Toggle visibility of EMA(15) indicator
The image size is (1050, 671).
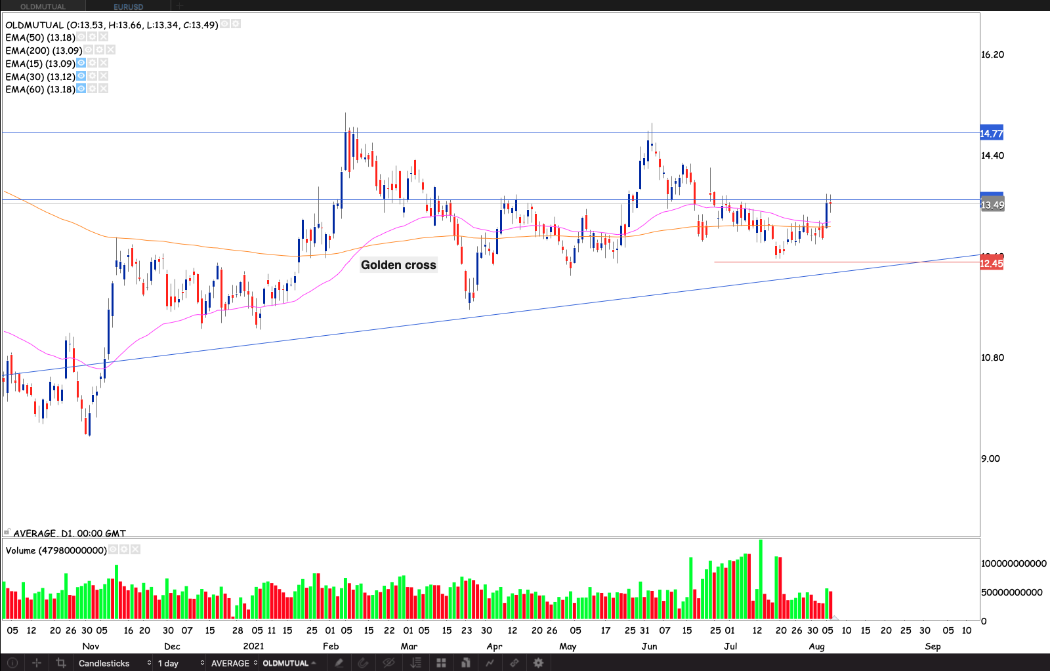81,63
